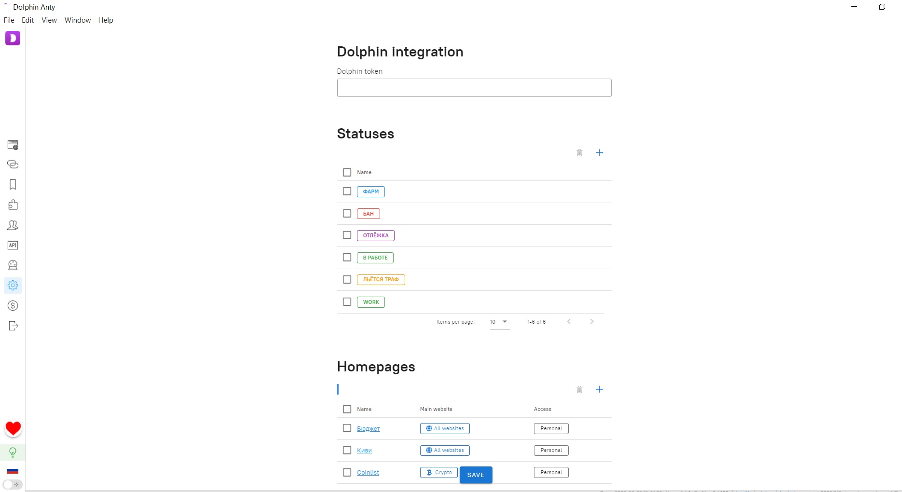Toggle the light/dark theme switch
Image resolution: width=902 pixels, height=492 pixels.
pyautogui.click(x=13, y=485)
